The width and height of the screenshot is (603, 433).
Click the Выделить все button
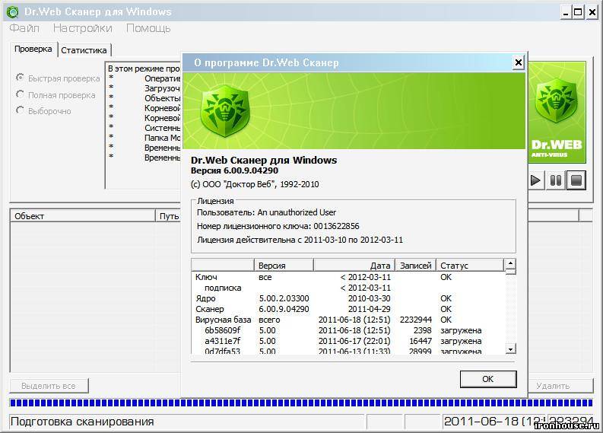(49, 386)
